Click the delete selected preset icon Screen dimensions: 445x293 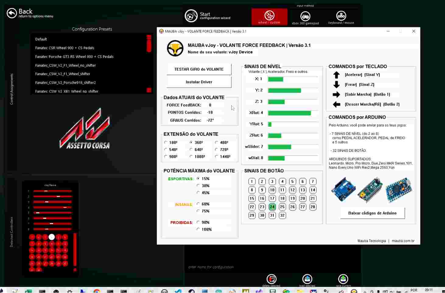271,279
